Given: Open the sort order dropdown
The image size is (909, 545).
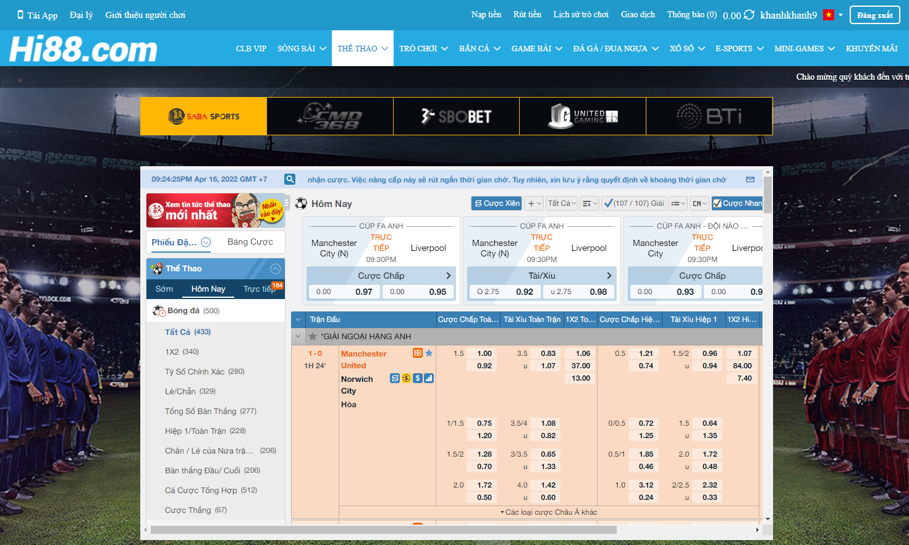Looking at the screenshot, I should tap(590, 203).
